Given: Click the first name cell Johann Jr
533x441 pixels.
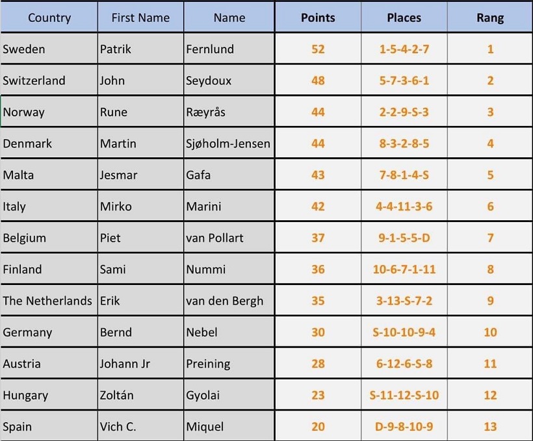Looking at the screenshot, I should 140,364.
